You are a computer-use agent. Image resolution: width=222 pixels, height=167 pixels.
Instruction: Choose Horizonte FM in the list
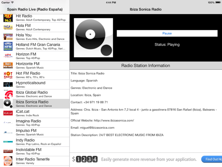pos(28,64)
